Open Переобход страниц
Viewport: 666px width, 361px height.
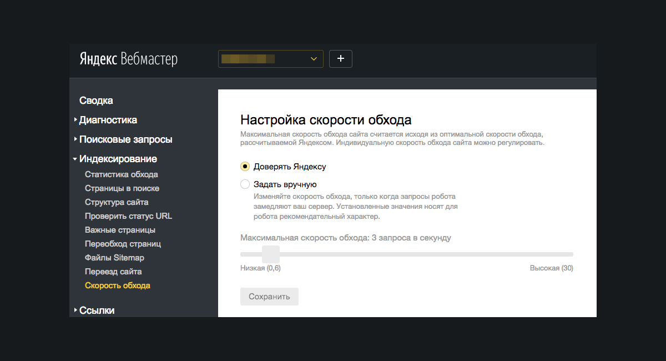click(x=123, y=244)
